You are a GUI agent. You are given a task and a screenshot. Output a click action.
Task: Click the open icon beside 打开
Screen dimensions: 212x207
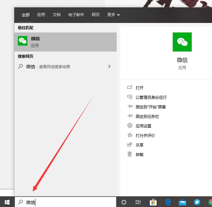[130, 88]
